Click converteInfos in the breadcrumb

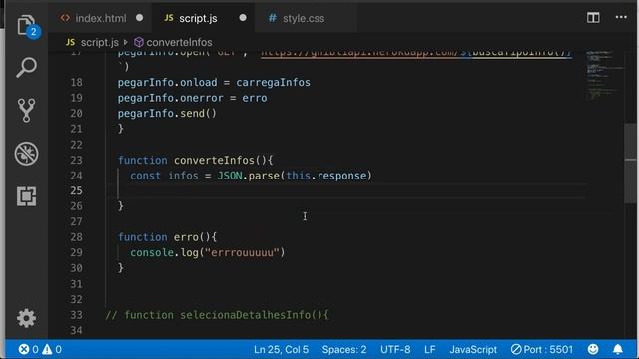(179, 42)
